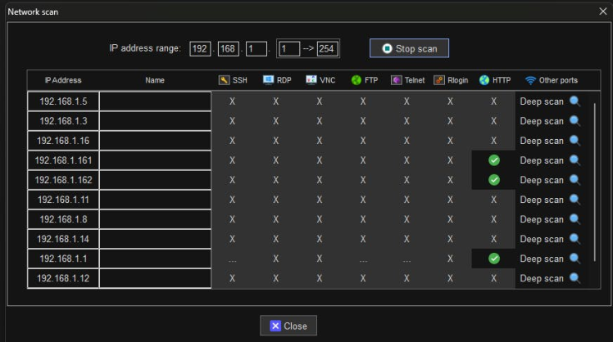Select IP cell 192.168.1.5
This screenshot has width=613, height=342.
pos(63,101)
